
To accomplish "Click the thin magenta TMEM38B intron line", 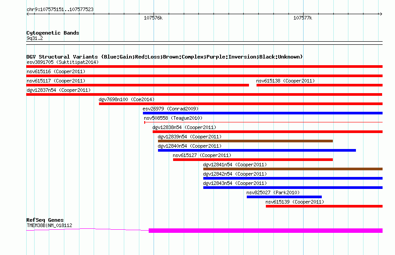I will 87,229.
